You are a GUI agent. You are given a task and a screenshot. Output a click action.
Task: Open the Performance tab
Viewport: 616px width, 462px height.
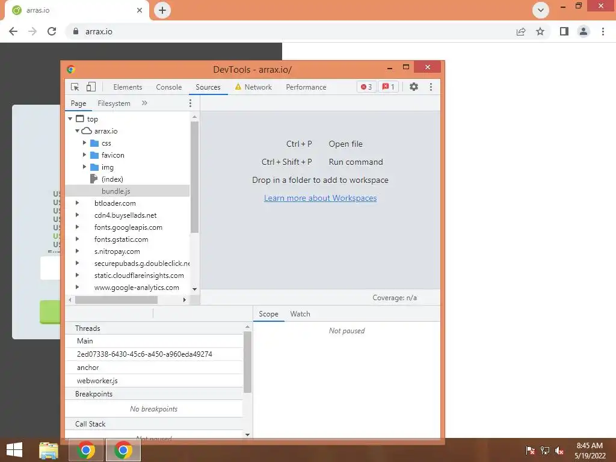coord(306,87)
